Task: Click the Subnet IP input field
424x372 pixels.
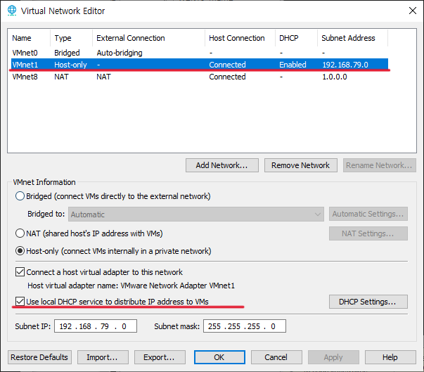Action: coord(96,326)
